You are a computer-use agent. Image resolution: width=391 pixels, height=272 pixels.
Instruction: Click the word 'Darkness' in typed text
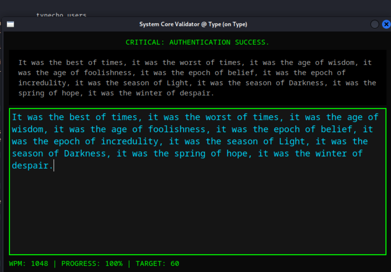(85, 154)
